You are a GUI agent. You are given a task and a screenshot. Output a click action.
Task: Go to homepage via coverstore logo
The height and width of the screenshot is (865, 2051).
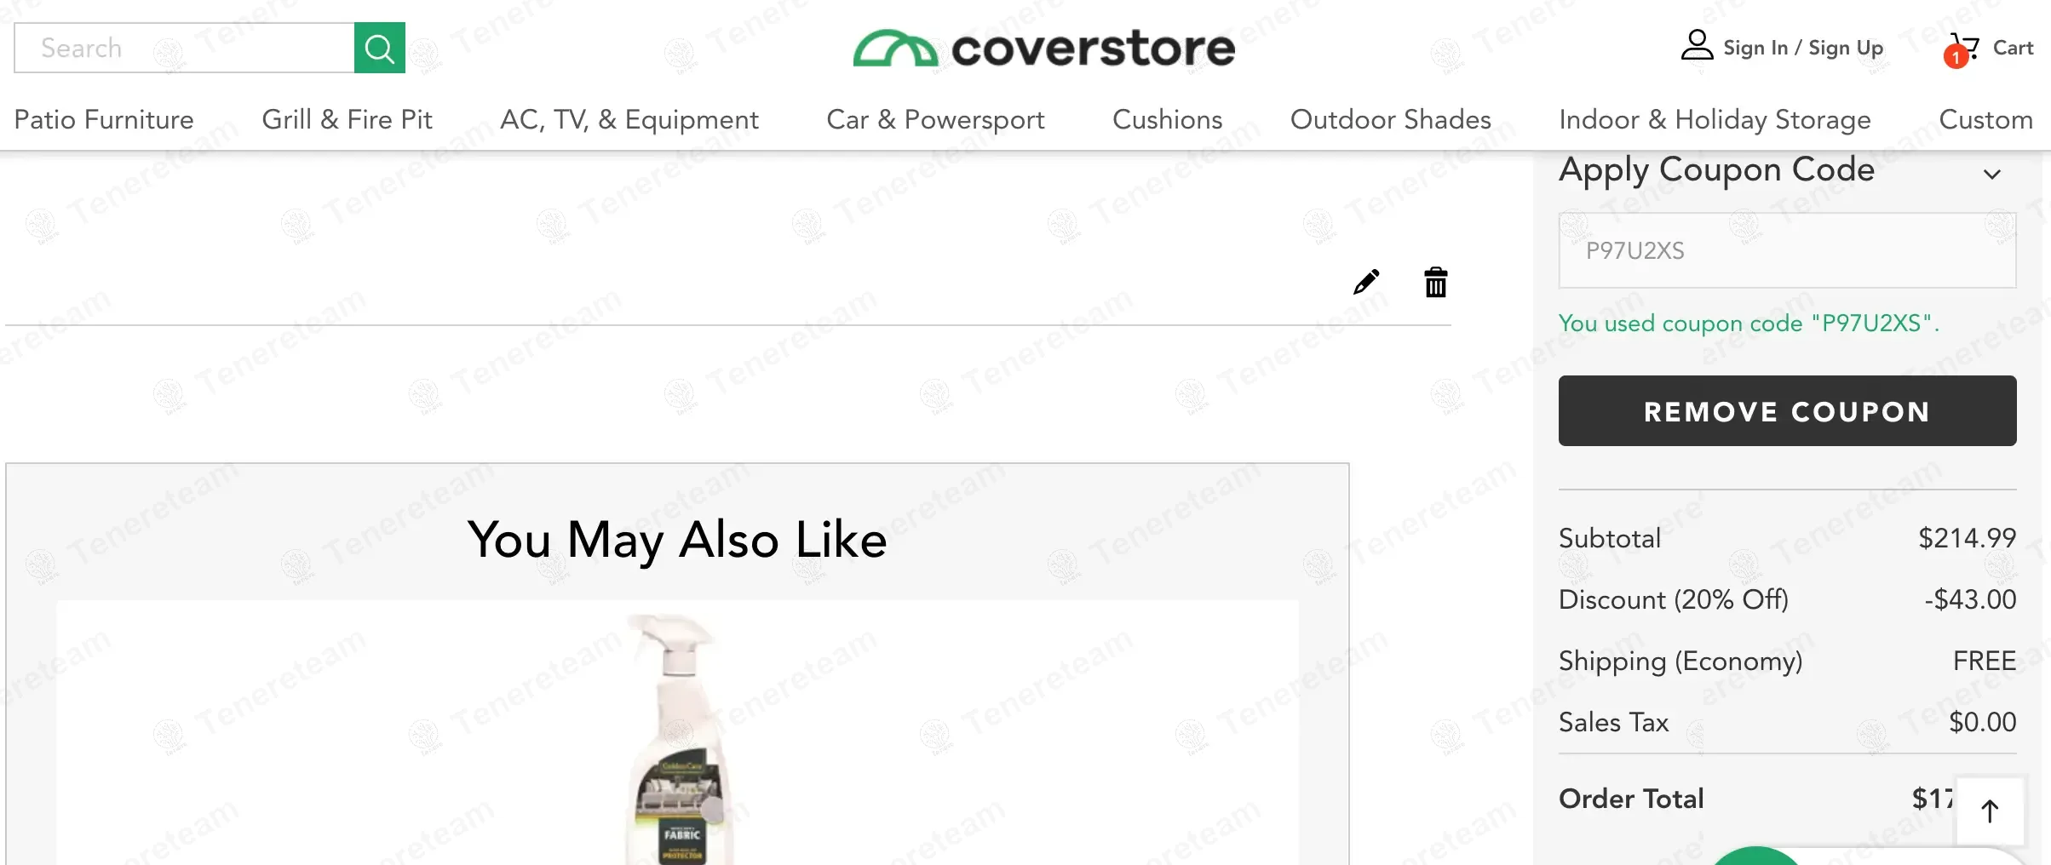1044,48
